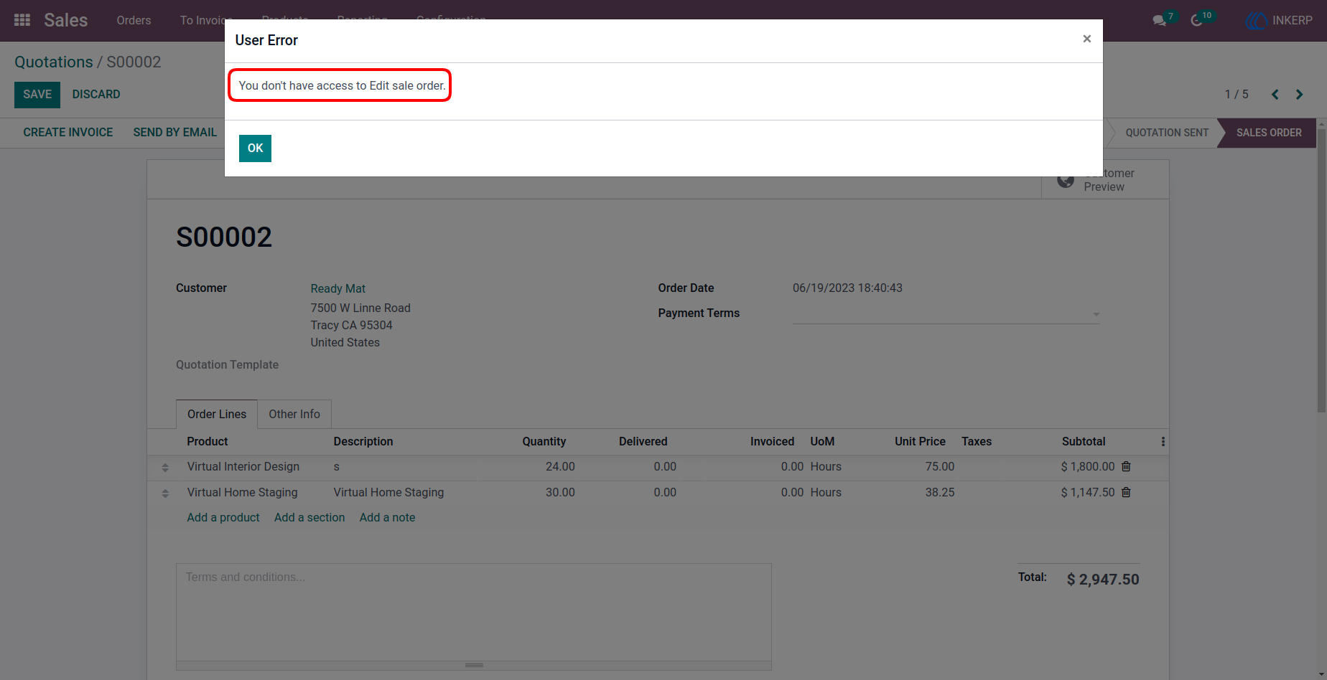Click the resize handle of terms text area
Screen dimensions: 1327x680
pyautogui.click(x=474, y=666)
